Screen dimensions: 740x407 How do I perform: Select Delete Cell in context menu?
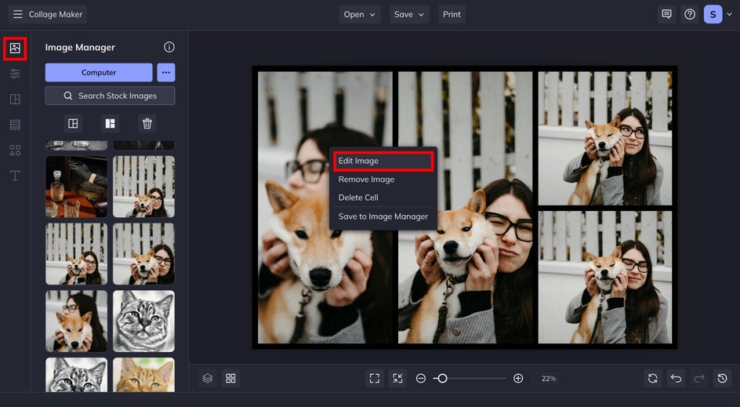(383, 198)
